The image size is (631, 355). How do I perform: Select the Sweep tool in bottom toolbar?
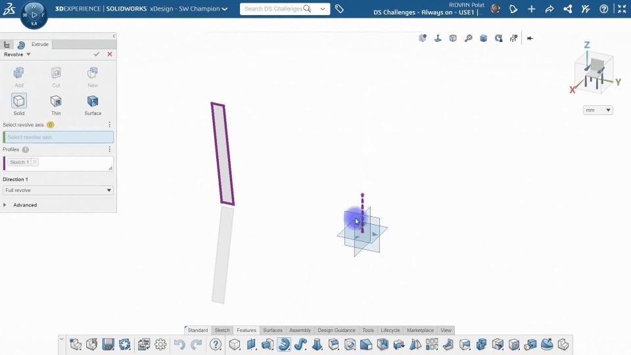tap(300, 344)
